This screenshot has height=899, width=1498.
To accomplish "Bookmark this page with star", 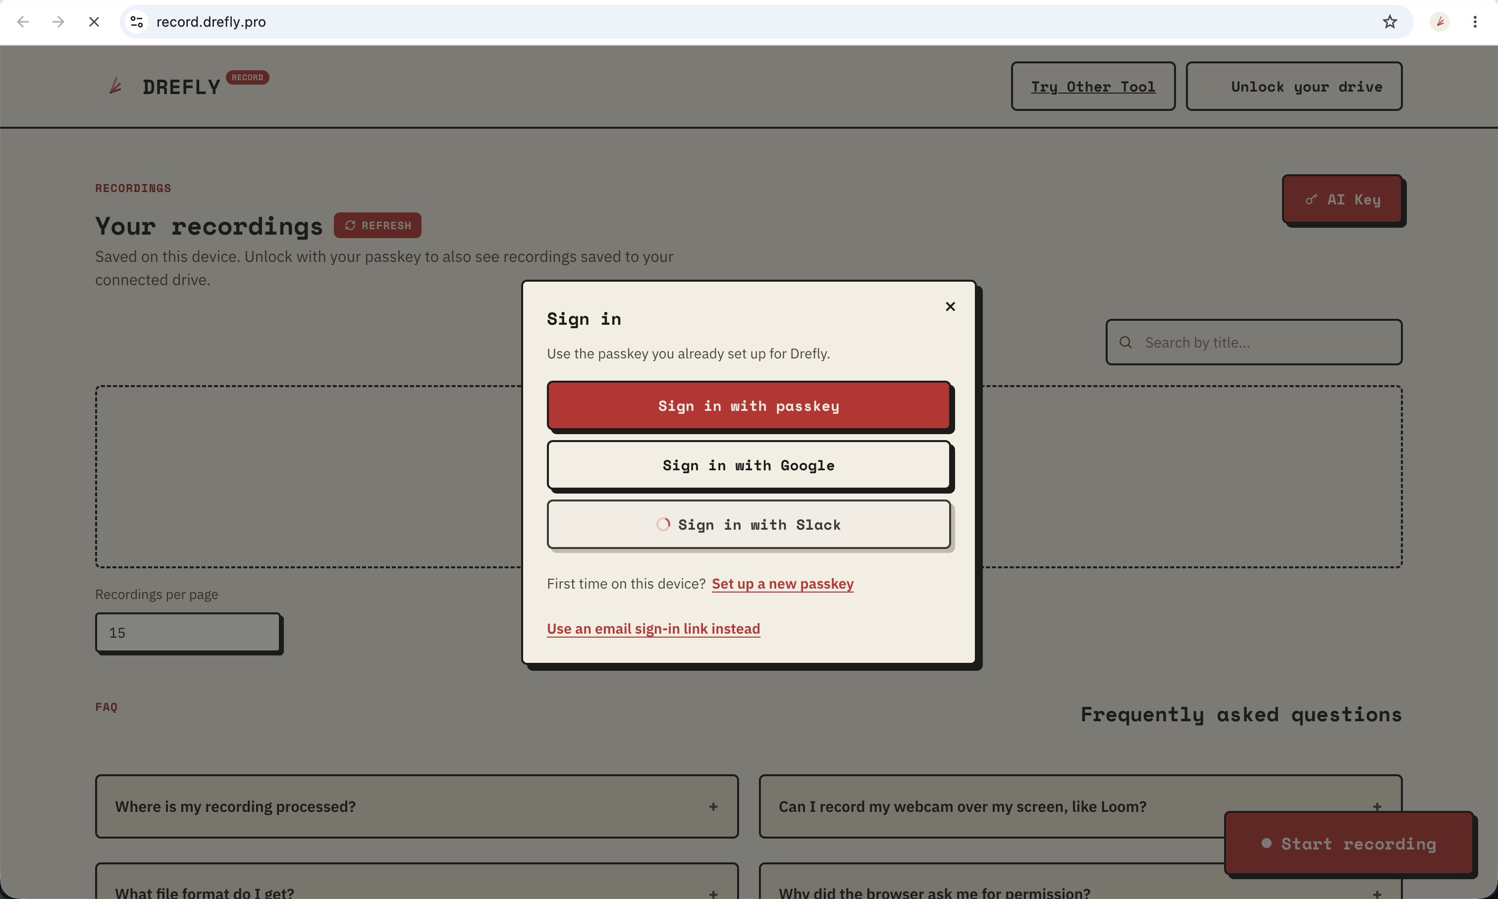I will (1390, 22).
